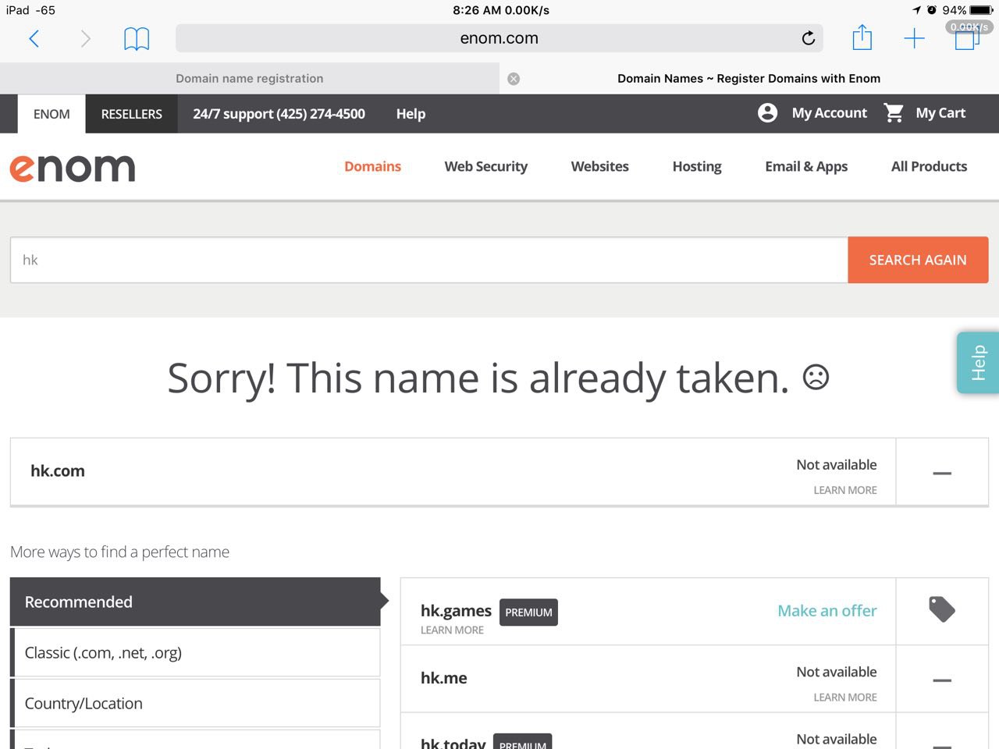999x749 pixels.
Task: Tap the 8:26 AM clock in status bar
Action: click(x=477, y=10)
